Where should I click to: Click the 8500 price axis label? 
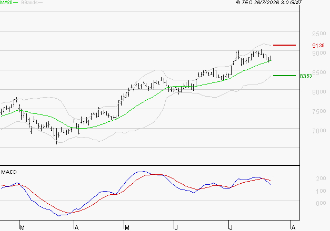tap(319, 72)
